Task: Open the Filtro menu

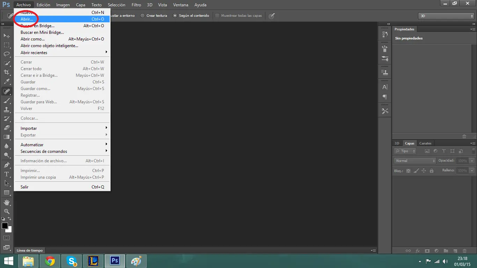Action: pos(136,5)
